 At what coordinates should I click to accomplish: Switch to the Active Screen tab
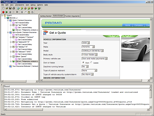click(58, 16)
